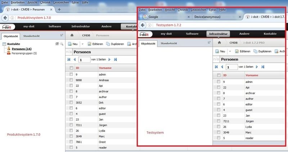Open dropdown arrow next to Neu in Produktivsystem
Image resolution: width=288 pixels, height=152 pixels.
pyautogui.click(x=82, y=44)
